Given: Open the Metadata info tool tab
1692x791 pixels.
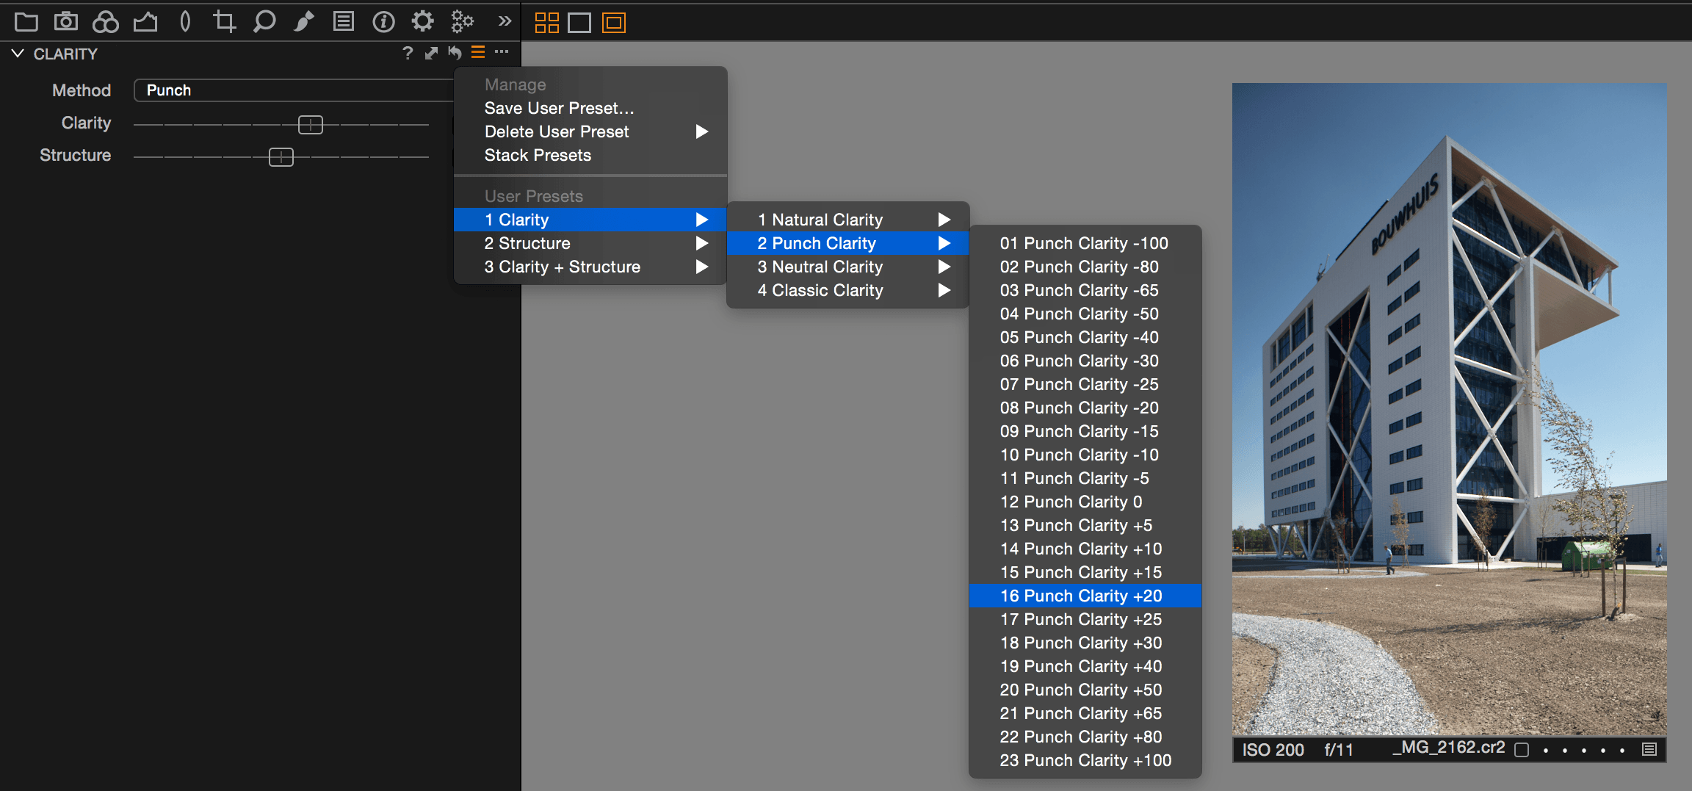Looking at the screenshot, I should tap(383, 22).
